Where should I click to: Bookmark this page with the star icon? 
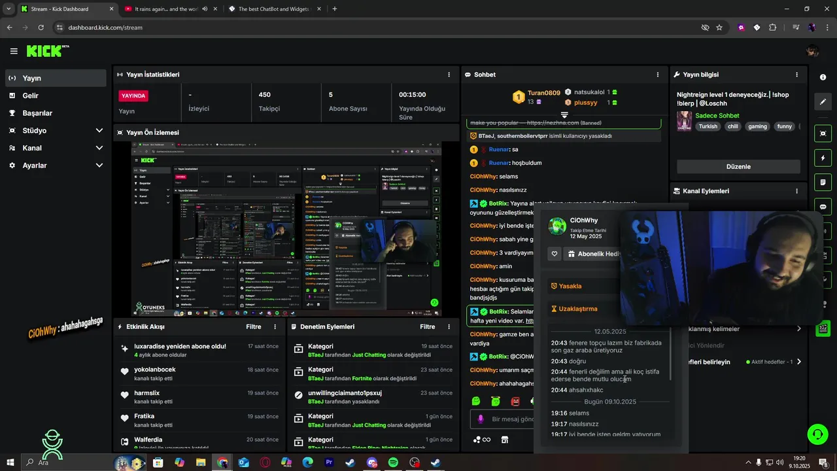[719, 27]
